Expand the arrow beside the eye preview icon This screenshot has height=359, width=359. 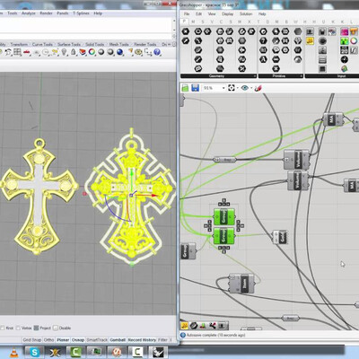tap(251, 88)
